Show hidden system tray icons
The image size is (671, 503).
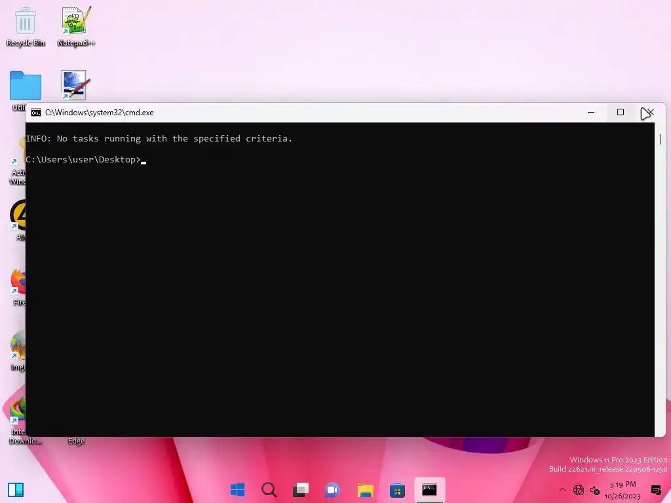pyautogui.click(x=562, y=490)
